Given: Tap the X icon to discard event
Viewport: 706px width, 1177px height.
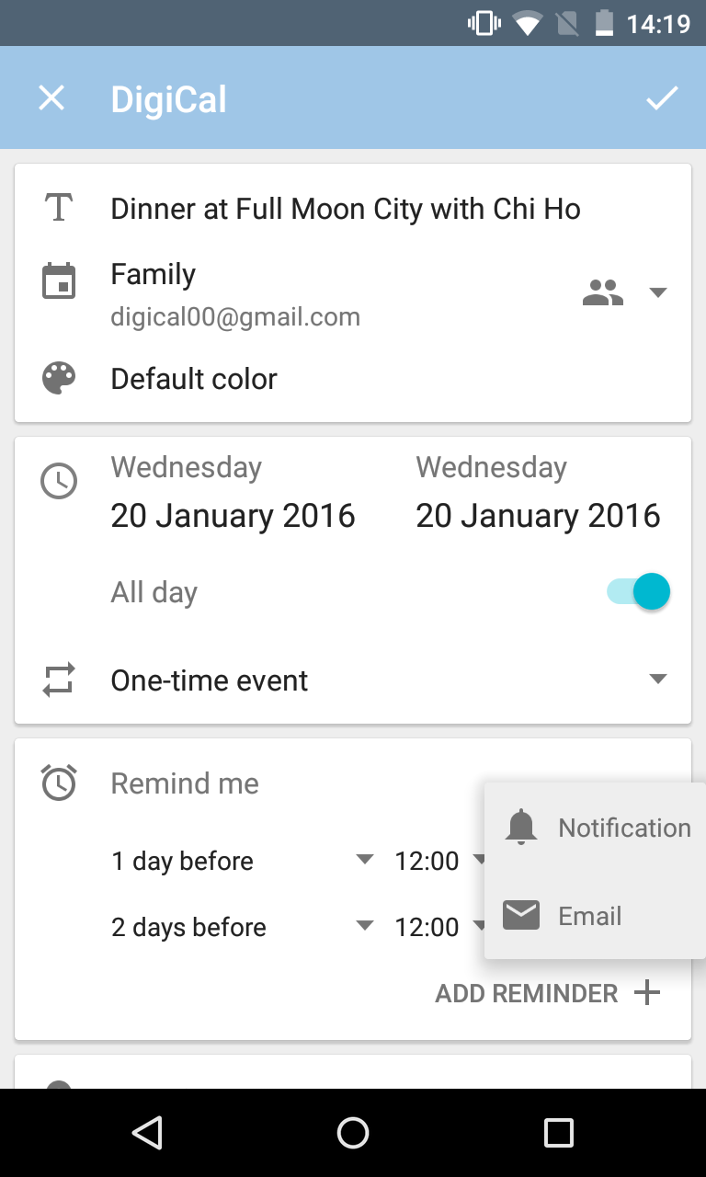Looking at the screenshot, I should (51, 97).
